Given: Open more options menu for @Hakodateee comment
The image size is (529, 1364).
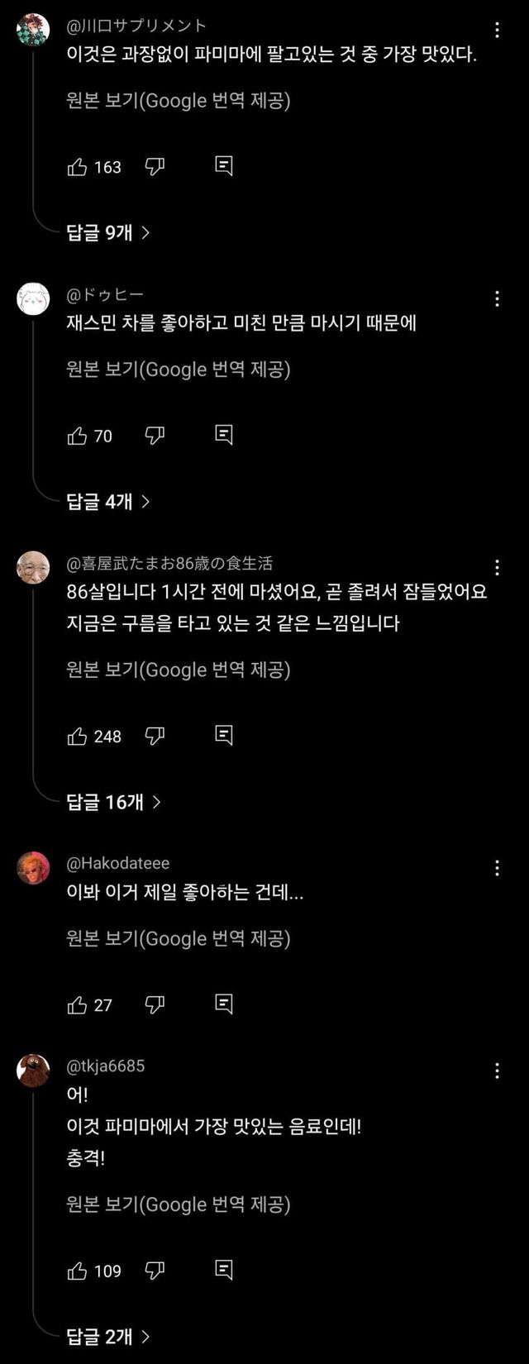Looking at the screenshot, I should (497, 868).
